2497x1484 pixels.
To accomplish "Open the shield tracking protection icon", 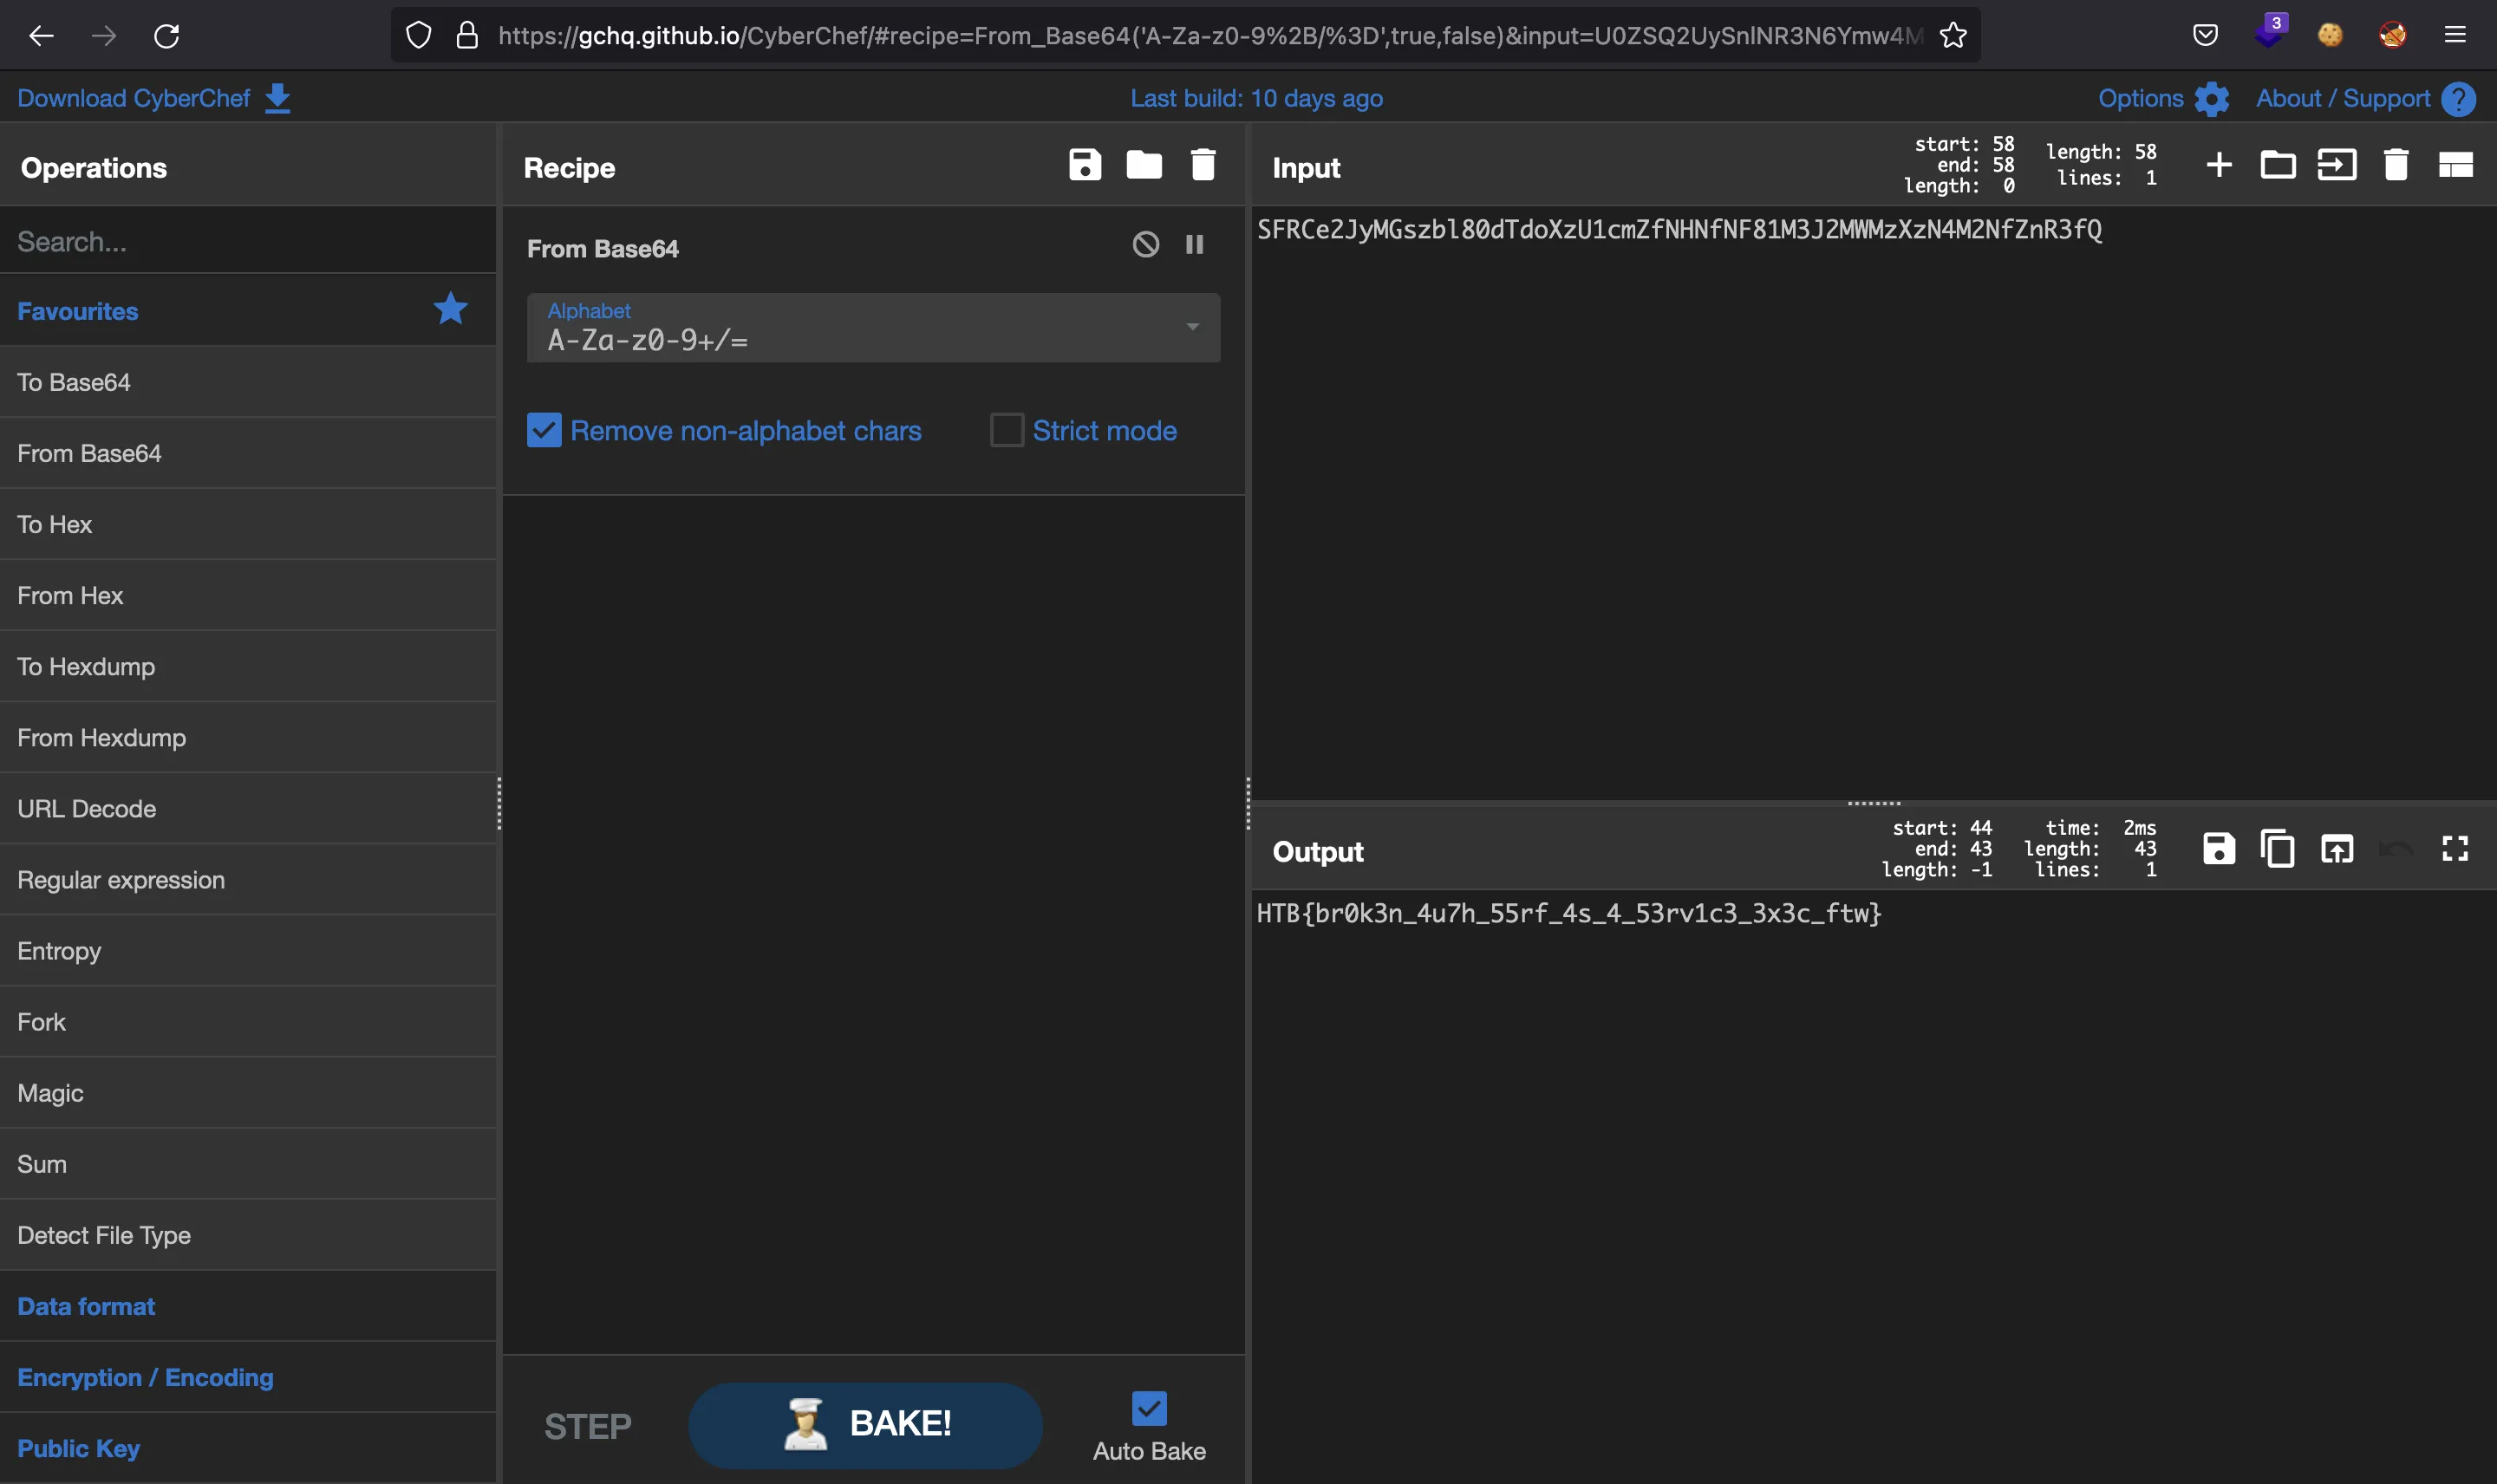I will [418, 36].
